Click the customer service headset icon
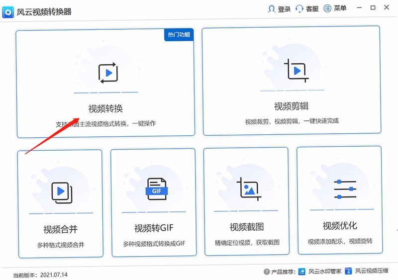398x280 pixels. [x=299, y=9]
